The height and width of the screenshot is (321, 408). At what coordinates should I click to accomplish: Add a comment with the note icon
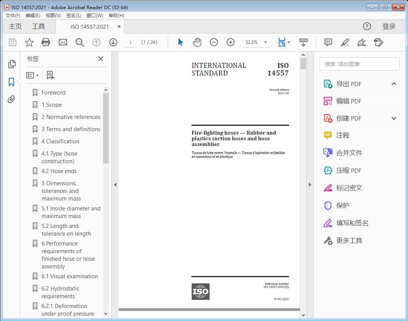coord(328,42)
